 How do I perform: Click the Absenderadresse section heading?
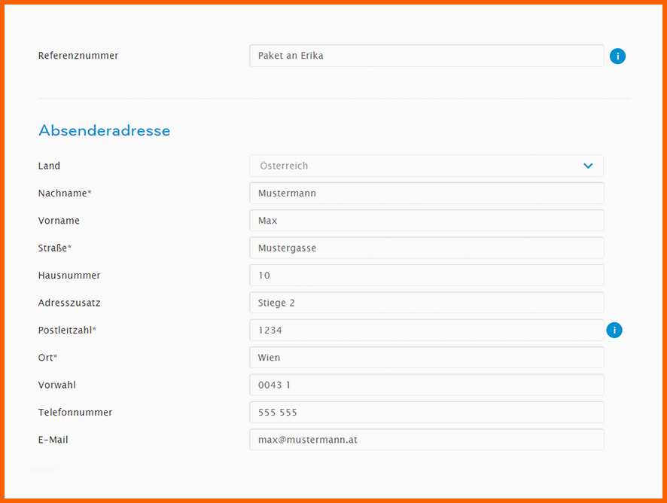coord(104,131)
